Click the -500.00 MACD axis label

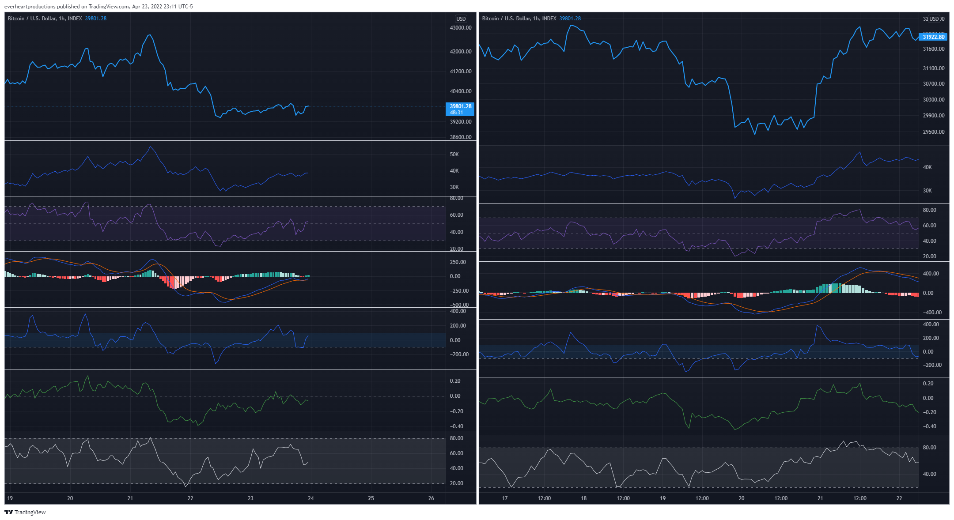(459, 305)
